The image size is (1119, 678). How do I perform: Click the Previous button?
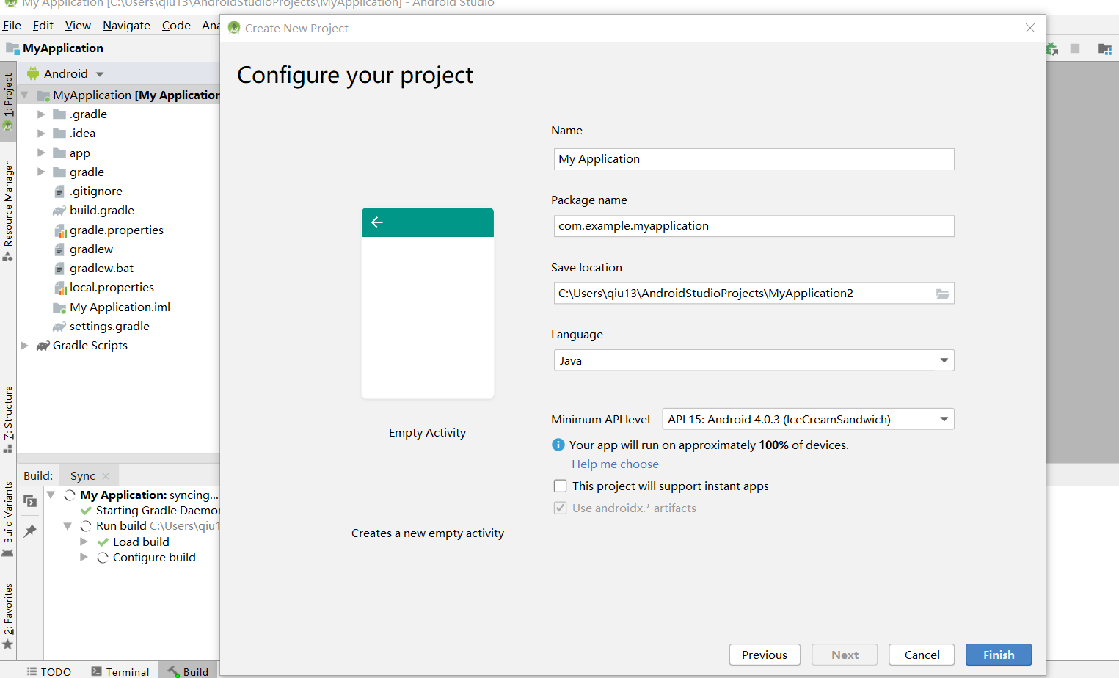point(764,655)
